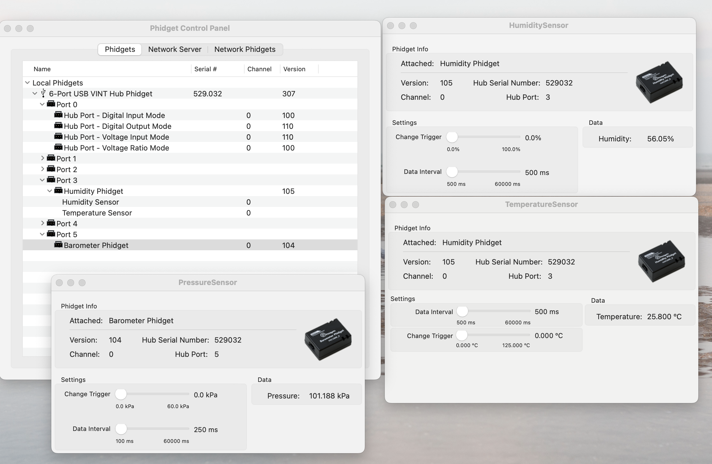The image size is (712, 464).
Task: Click the Port 4 connector icon
Action: [51, 223]
